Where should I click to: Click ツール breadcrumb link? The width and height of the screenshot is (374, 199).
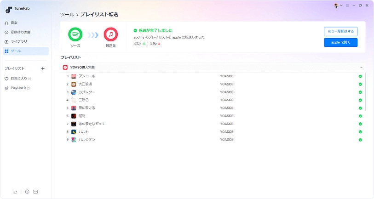[x=67, y=15]
